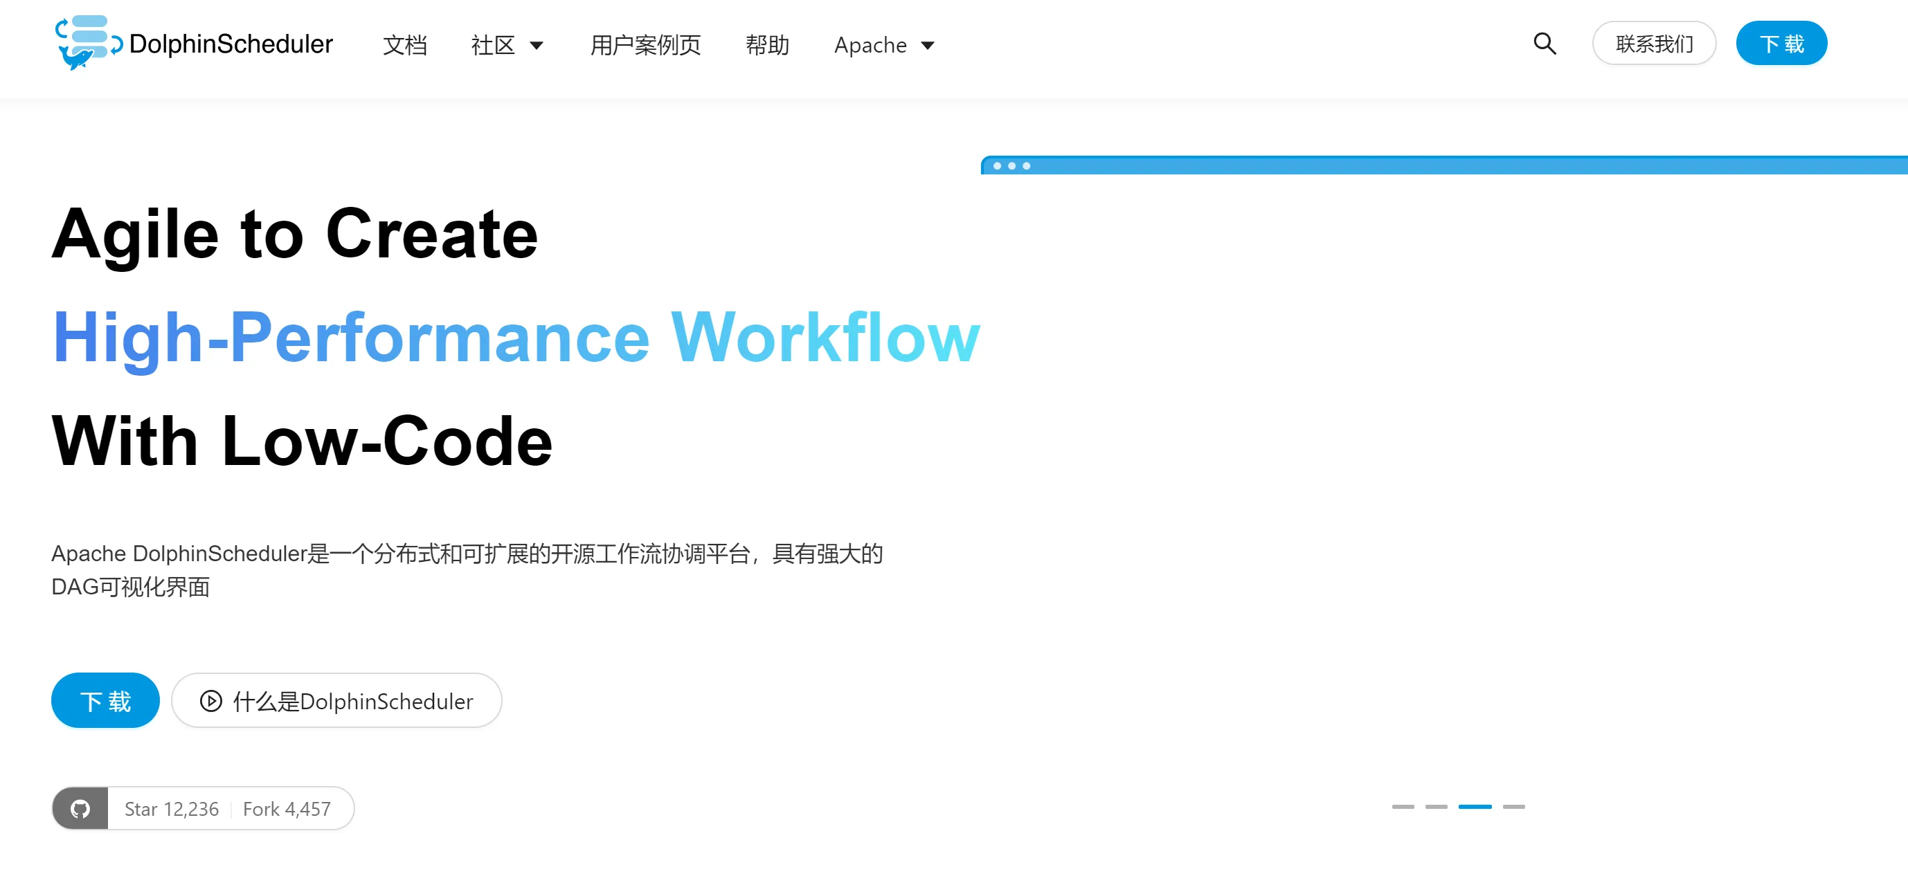Select the active third carousel indicator

pos(1475,805)
